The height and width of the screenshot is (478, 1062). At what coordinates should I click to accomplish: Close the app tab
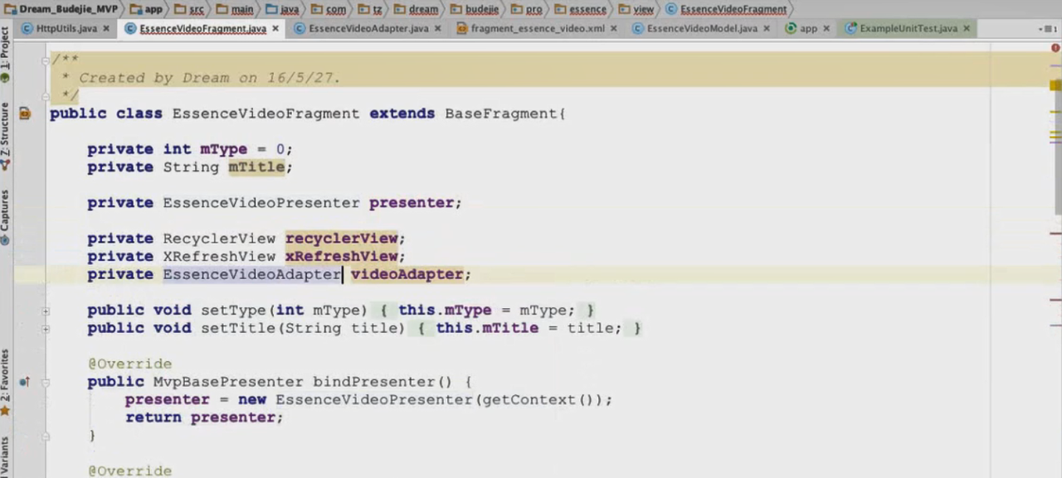click(826, 28)
